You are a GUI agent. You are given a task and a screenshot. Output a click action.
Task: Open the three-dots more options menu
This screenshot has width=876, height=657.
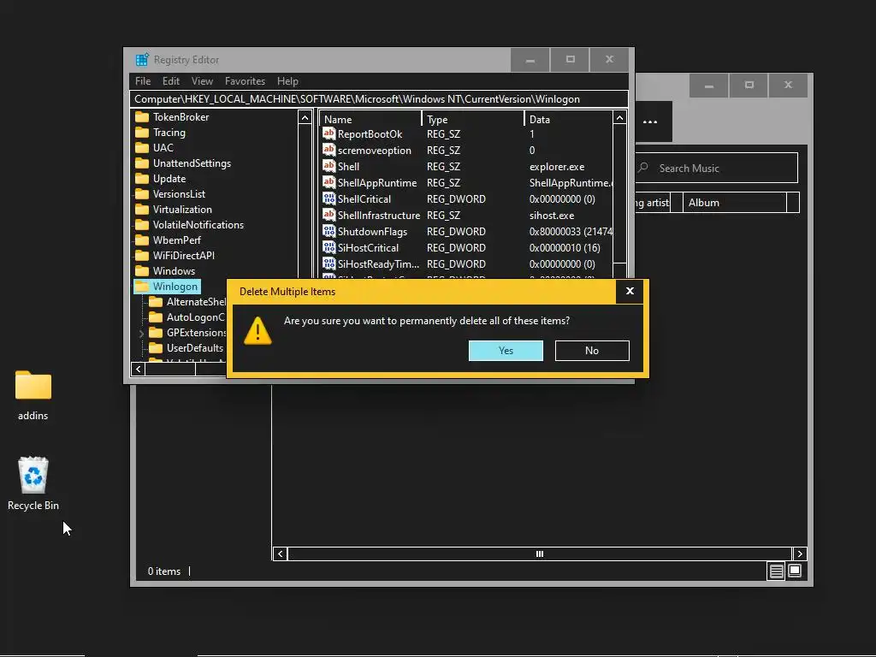[x=650, y=121]
